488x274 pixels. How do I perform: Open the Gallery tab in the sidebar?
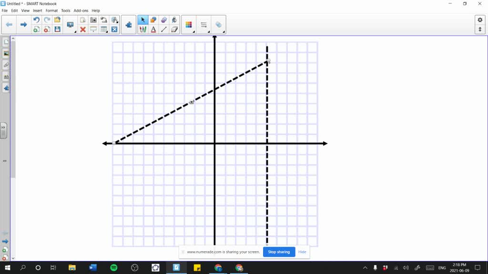point(5,53)
